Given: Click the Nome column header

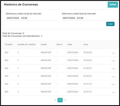Looking at the screenshot, I should [x=59, y=44].
